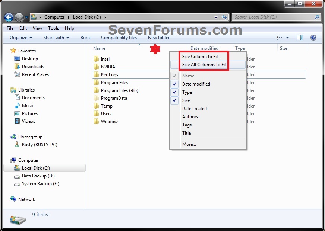Click the Back navigation arrow
The image size is (325, 231).
tap(8, 17)
